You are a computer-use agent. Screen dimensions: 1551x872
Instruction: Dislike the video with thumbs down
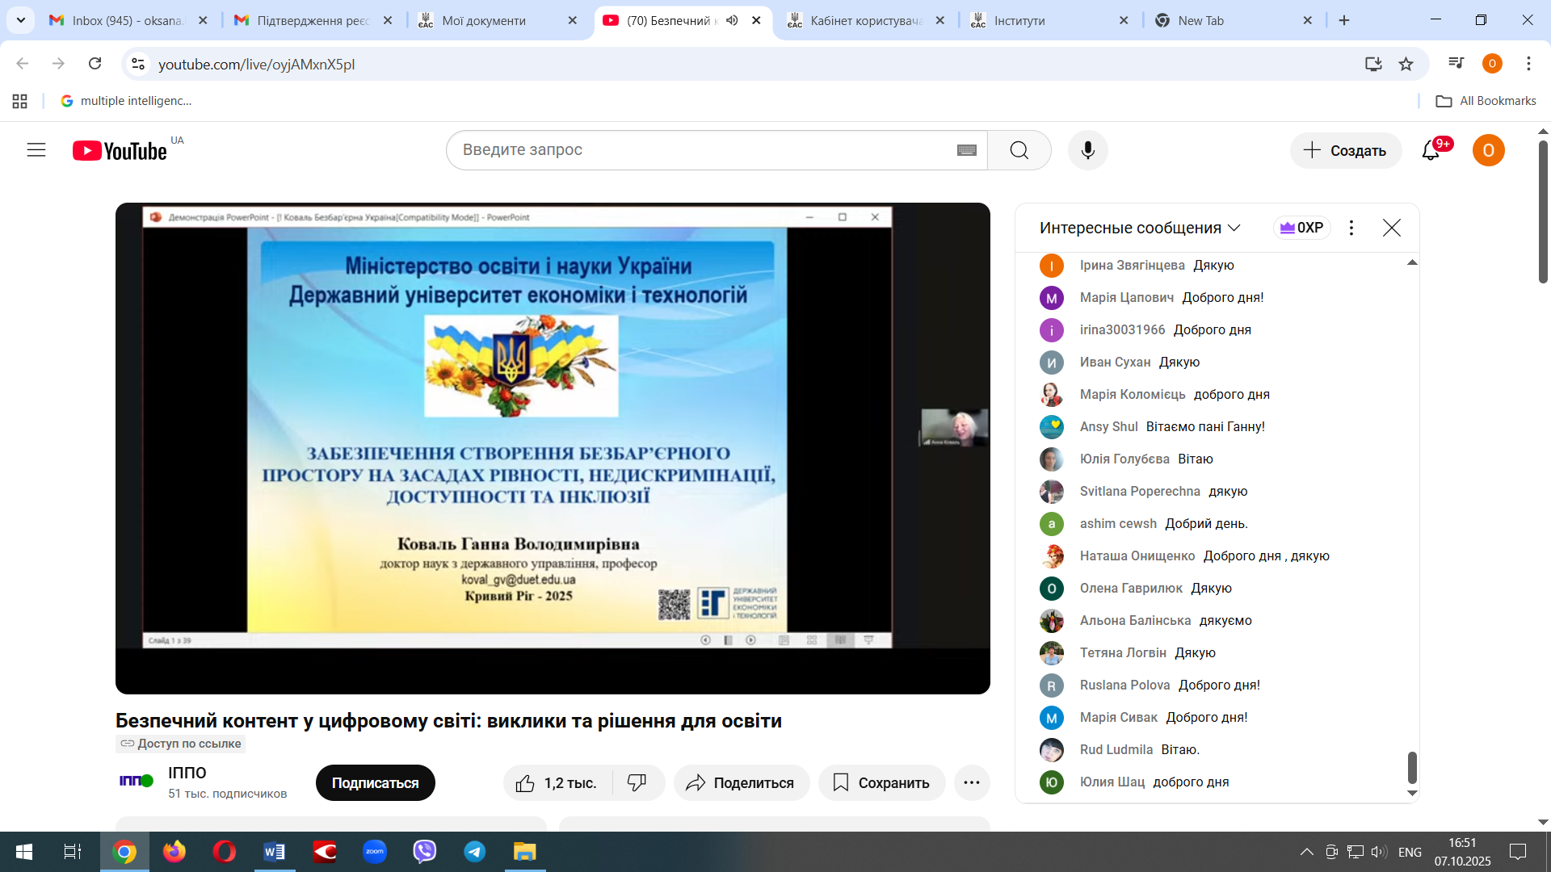click(x=637, y=782)
